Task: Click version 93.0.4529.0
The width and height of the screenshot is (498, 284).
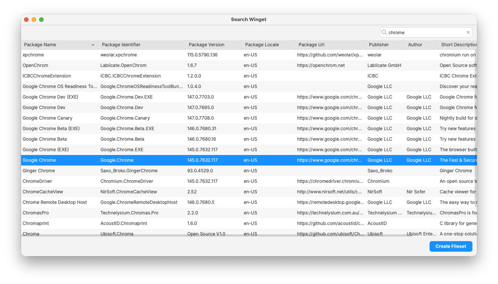Action: point(200,171)
